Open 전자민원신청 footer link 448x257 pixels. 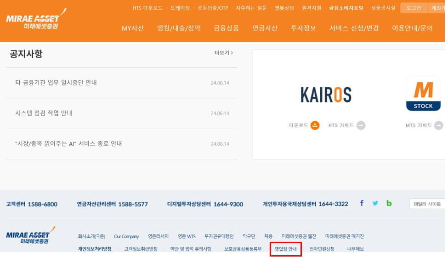(x=322, y=249)
